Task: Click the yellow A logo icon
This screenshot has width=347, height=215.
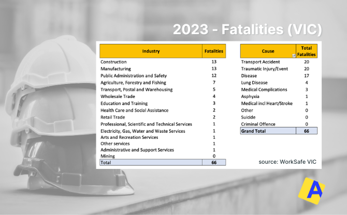Action: pos(312,191)
